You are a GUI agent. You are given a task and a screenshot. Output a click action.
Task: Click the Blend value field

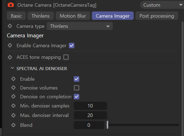pyautogui.click(x=89, y=125)
